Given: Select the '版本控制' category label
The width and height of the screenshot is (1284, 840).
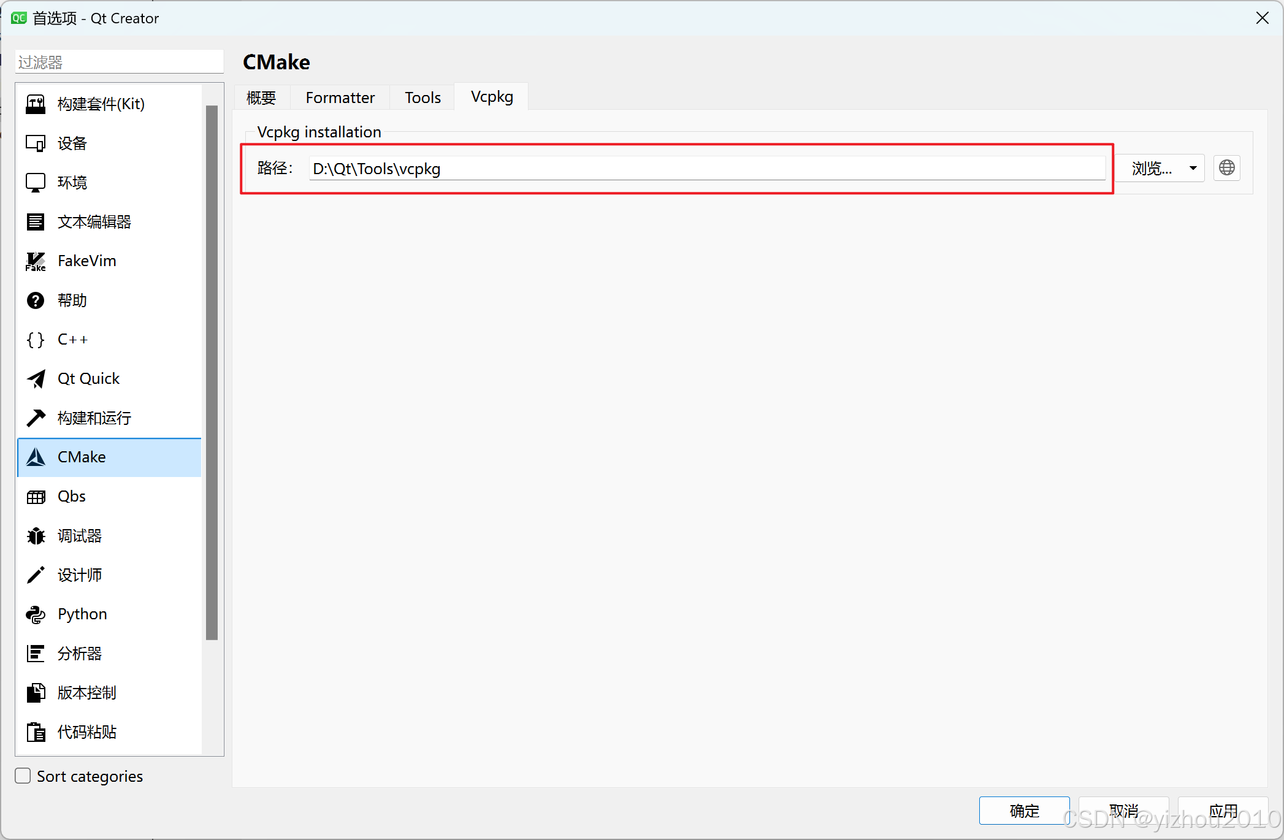Looking at the screenshot, I should [87, 693].
